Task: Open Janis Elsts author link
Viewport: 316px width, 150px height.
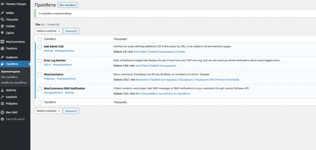Action: pyautogui.click(x=141, y=66)
